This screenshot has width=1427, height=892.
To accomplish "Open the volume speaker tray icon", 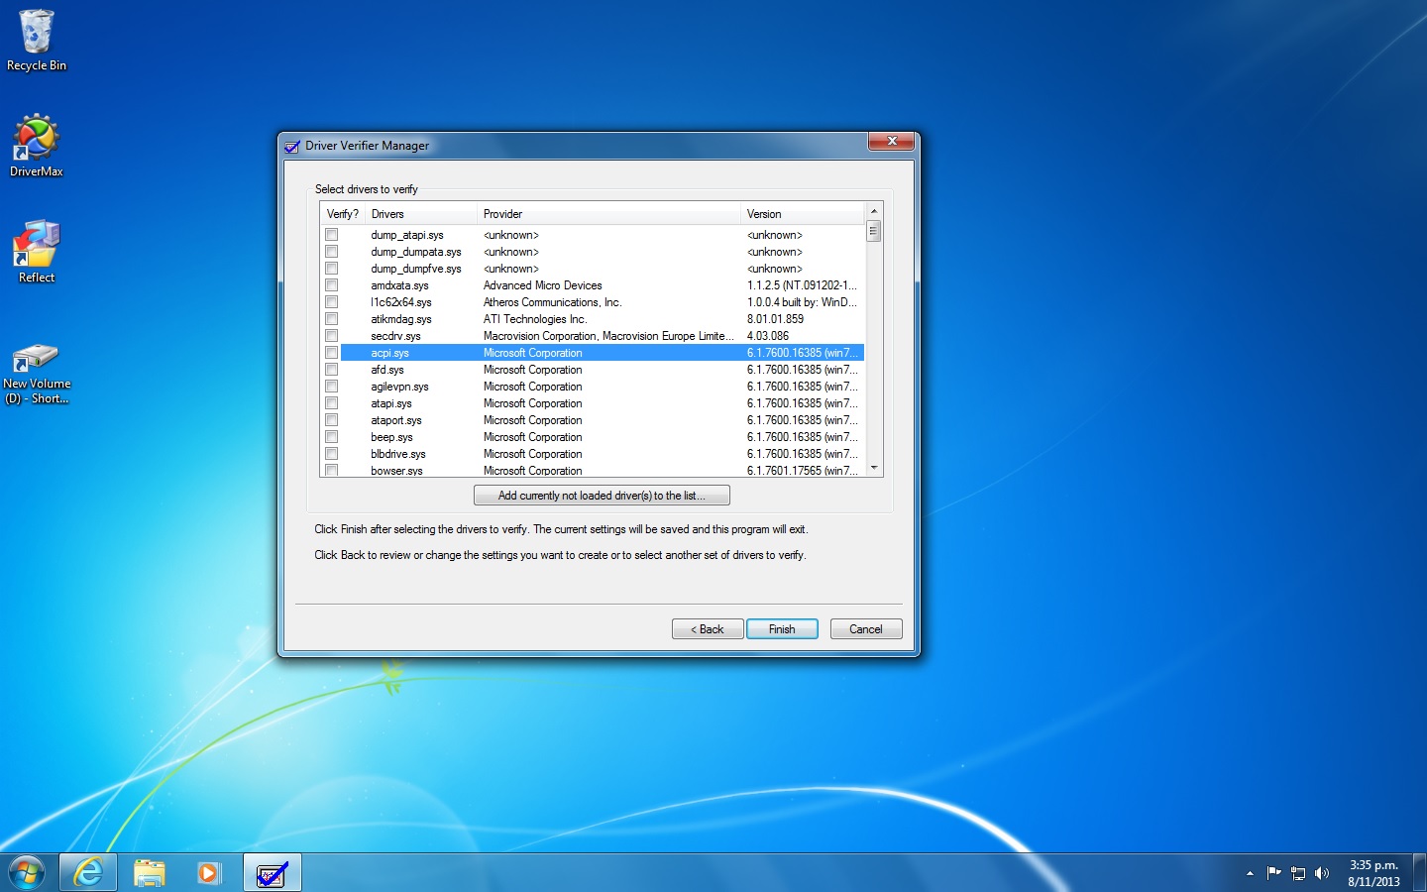I will coord(1321,873).
